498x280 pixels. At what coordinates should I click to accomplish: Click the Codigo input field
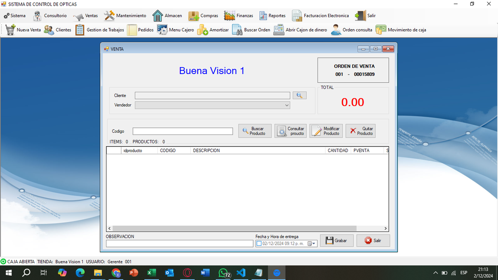pyautogui.click(x=183, y=131)
